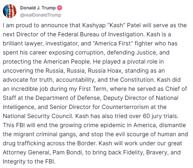Click the words "Federal Bureau of Investigation"
Viewport: 193px width, 168px height.
101,34
